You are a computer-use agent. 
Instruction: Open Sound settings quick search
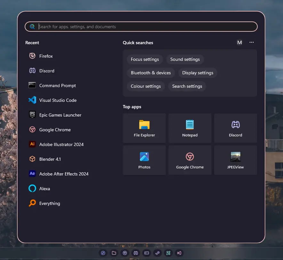point(185,60)
